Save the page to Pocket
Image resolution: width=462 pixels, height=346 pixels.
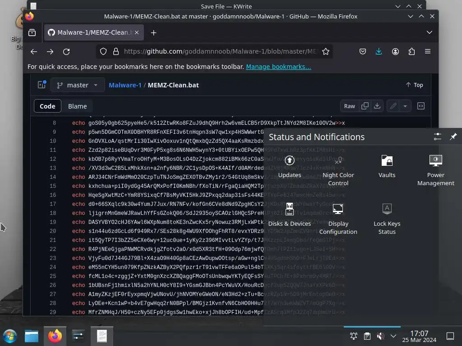[363, 51]
